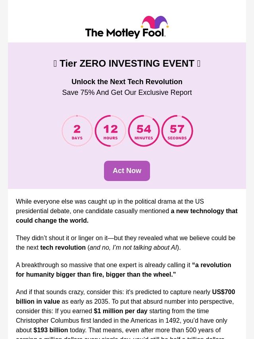Click bold '$193 billion' text
This screenshot has width=254, height=339.
point(51,330)
